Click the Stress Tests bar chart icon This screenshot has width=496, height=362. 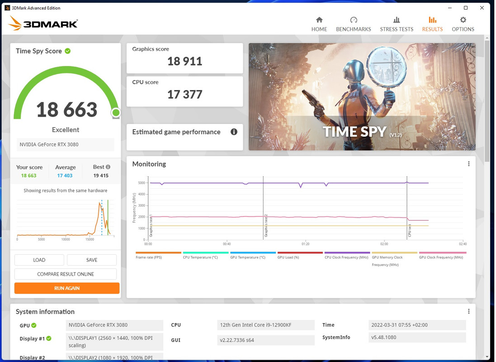click(397, 20)
